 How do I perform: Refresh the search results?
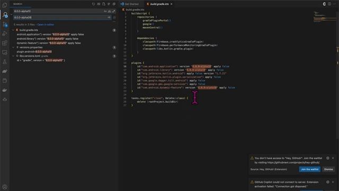tap(93, 4)
